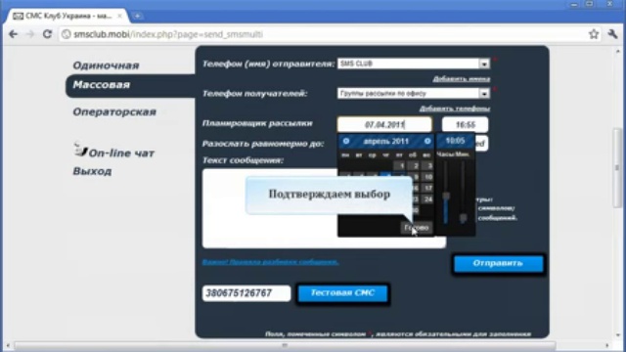Open a new browser tab
The height and width of the screenshot is (352, 626).
pyautogui.click(x=137, y=16)
